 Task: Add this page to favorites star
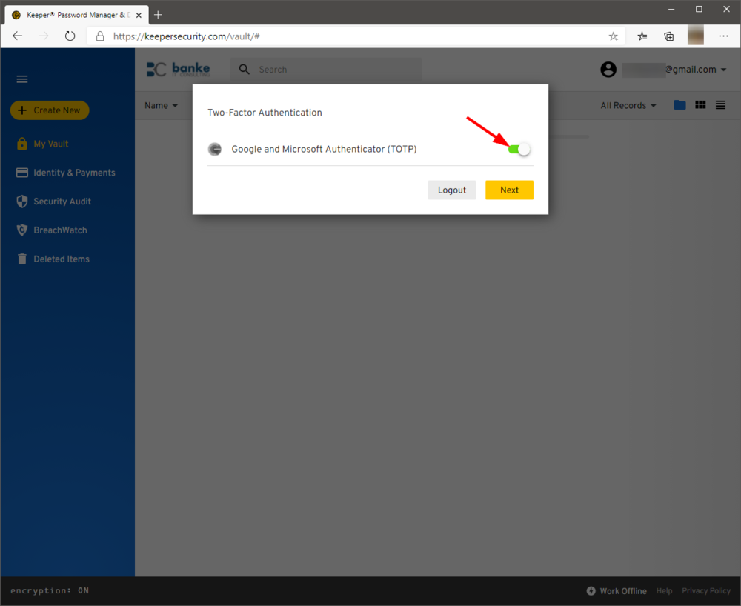point(614,36)
